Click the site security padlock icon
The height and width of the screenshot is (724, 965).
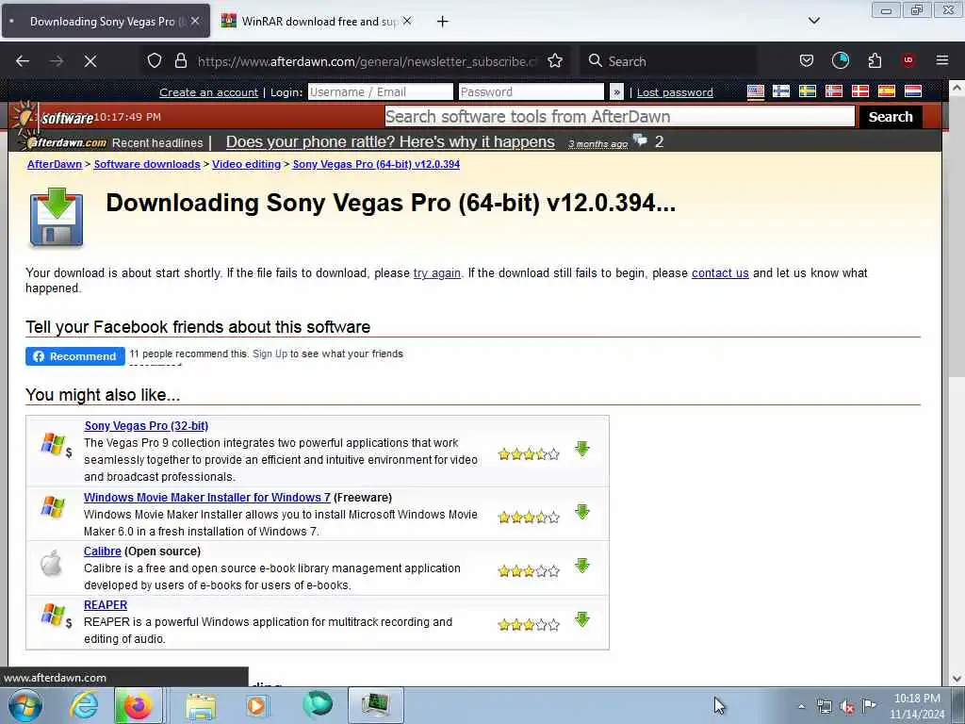tap(180, 61)
